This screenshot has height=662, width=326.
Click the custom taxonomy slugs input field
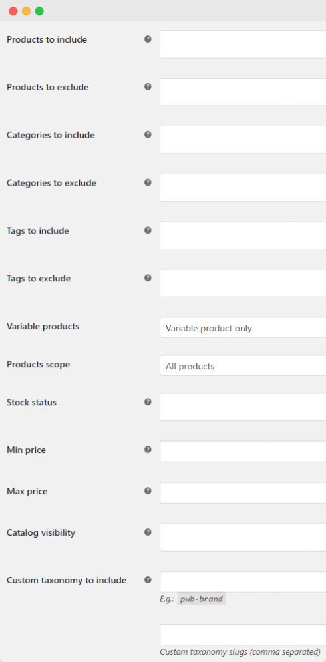click(x=243, y=635)
